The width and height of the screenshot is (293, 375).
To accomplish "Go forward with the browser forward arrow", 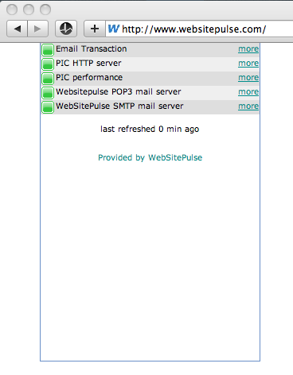I will (37, 29).
